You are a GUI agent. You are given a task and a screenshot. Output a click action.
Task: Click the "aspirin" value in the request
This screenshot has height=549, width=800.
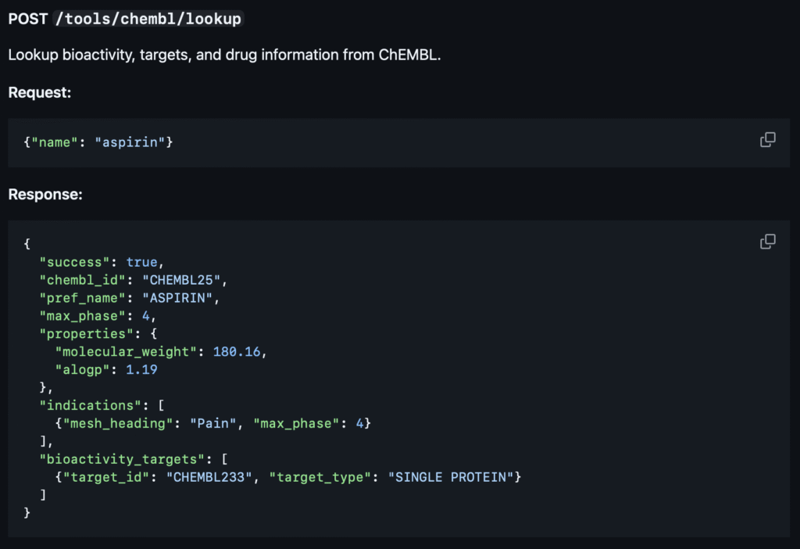tap(130, 143)
